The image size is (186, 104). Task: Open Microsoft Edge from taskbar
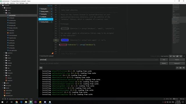coord(21,102)
